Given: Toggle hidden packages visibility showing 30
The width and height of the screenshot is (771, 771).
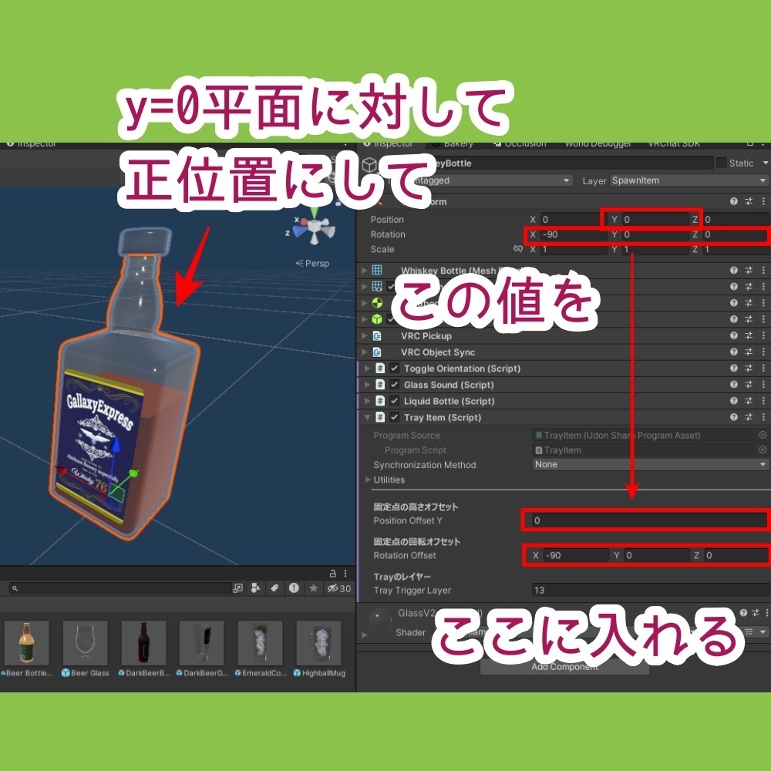Looking at the screenshot, I should coord(339,588).
